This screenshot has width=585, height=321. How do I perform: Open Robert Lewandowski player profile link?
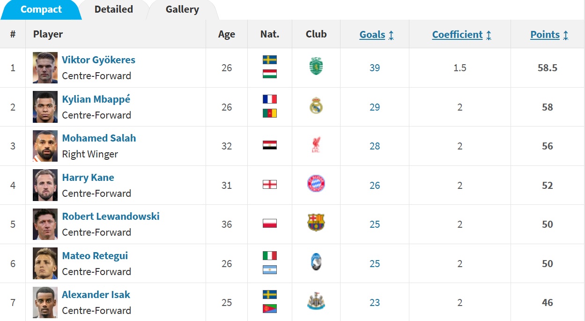coord(111,216)
